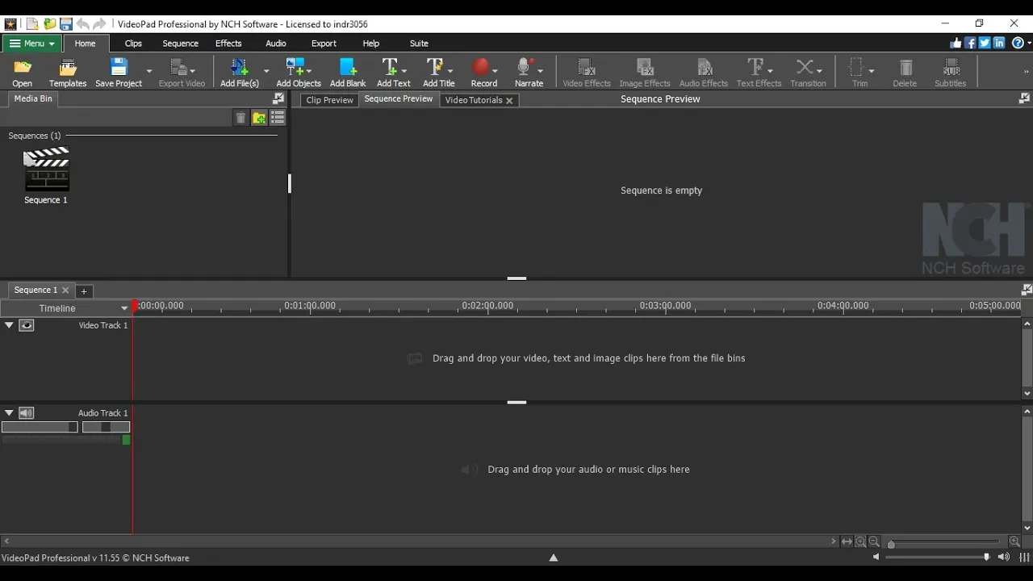Expand the ribbon overflow chevron

pos(1026,72)
